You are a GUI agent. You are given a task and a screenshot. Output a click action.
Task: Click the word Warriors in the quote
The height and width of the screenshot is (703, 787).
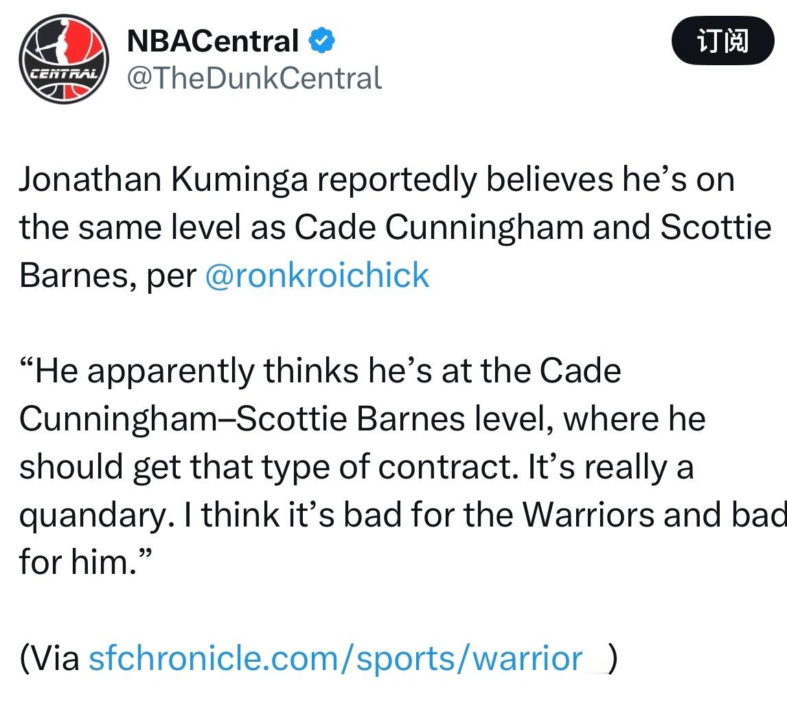point(589,514)
